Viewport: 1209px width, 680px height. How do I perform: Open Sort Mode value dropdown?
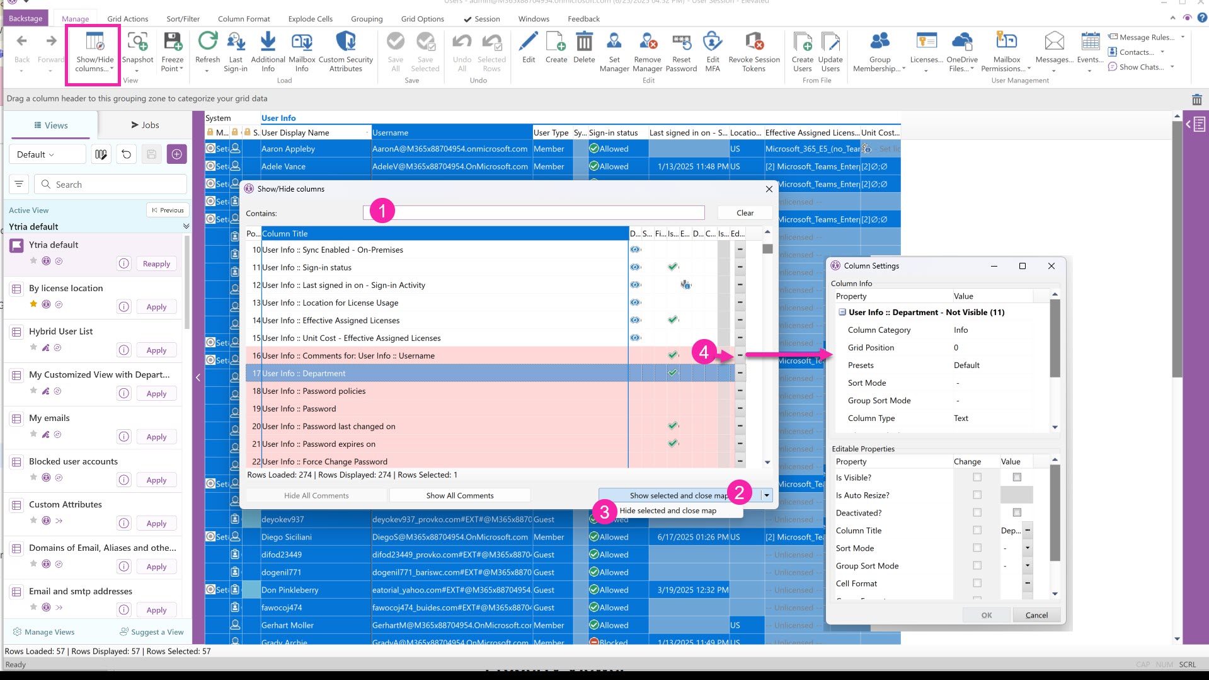pos(1028,548)
